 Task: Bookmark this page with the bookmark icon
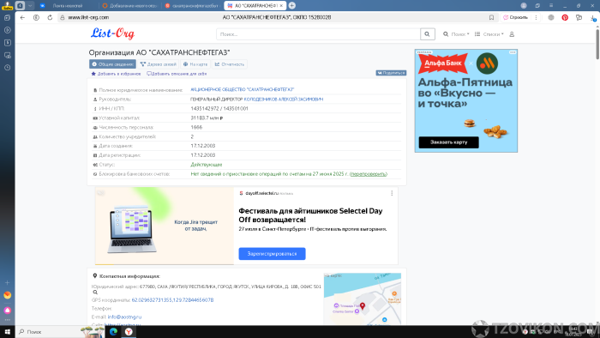point(491,18)
